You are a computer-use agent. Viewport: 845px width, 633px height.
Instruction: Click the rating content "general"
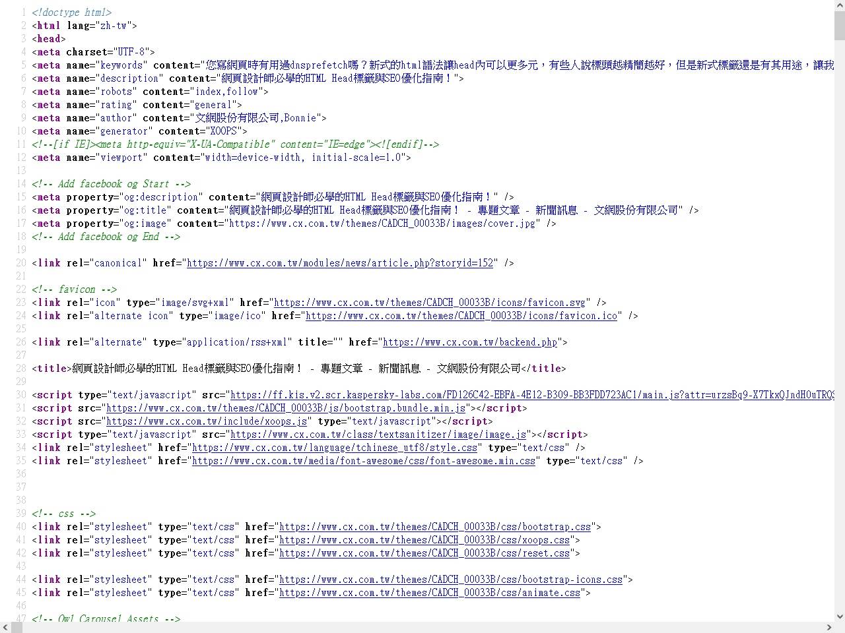click(x=213, y=105)
